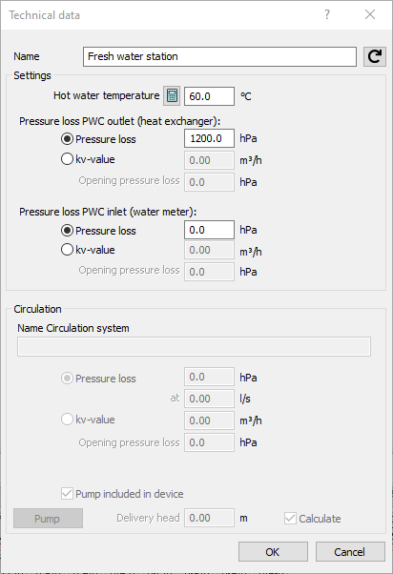Screen dimensions: 393x574
Task: Click the help question mark icon
Action: click(327, 15)
